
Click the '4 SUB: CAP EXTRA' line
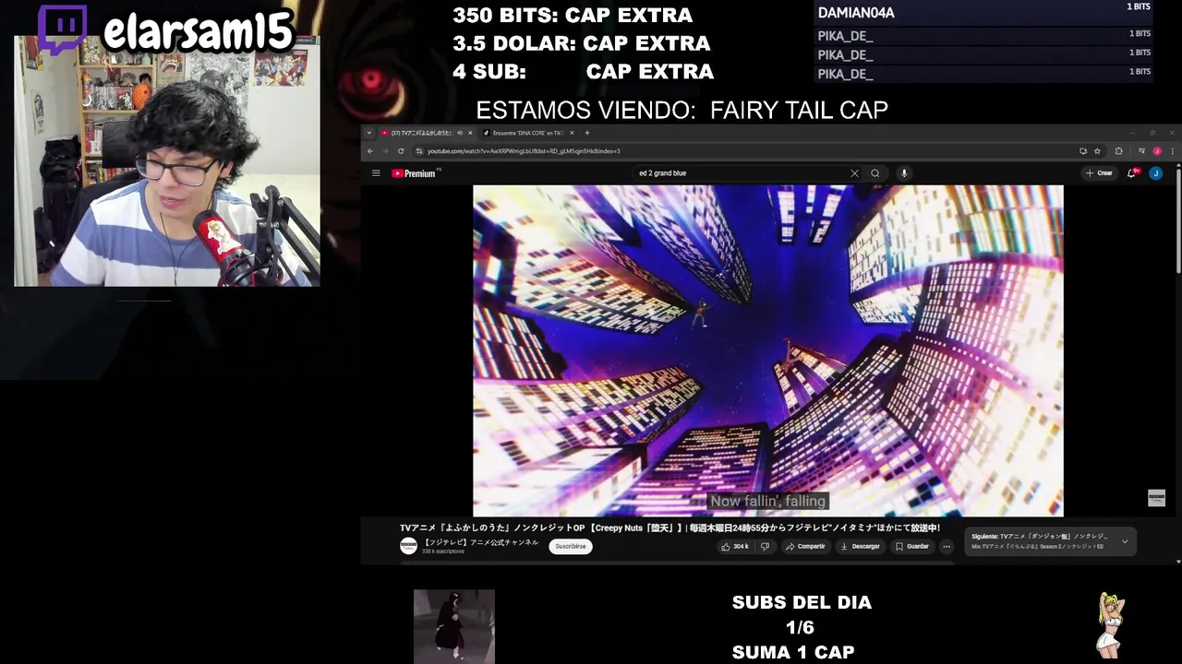[x=583, y=72]
